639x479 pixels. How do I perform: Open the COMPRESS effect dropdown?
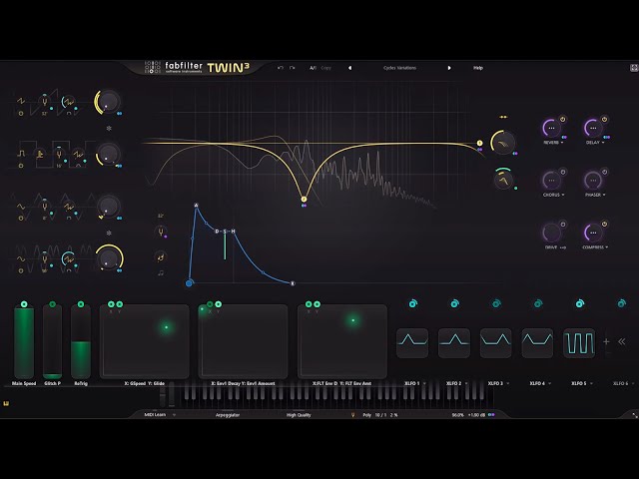pyautogui.click(x=595, y=247)
